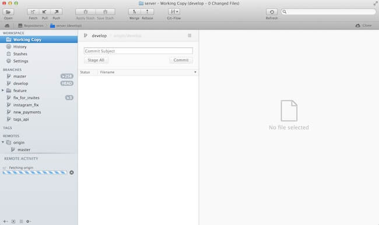This screenshot has width=379, height=225.
Task: Select the fix_for_invites branch
Action: pyautogui.click(x=38, y=98)
